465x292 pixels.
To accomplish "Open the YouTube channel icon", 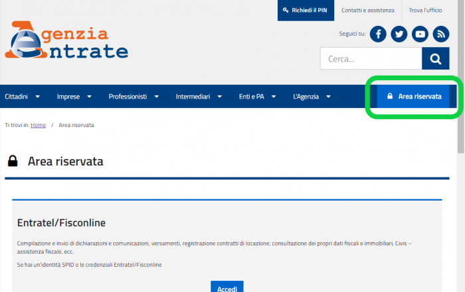I will pos(420,34).
